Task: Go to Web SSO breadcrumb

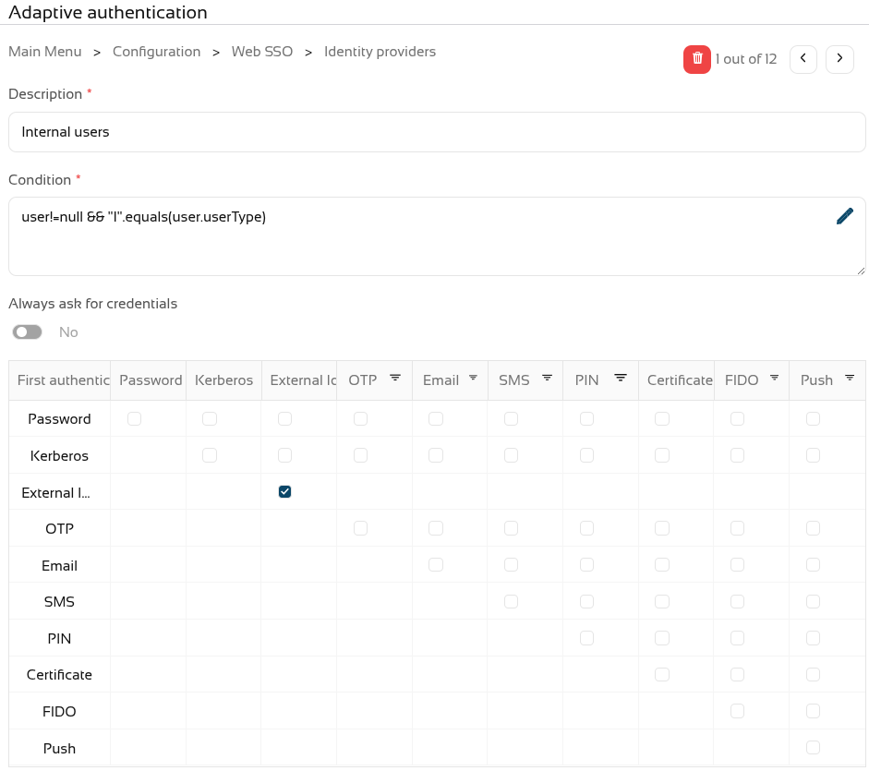Action: tap(262, 52)
